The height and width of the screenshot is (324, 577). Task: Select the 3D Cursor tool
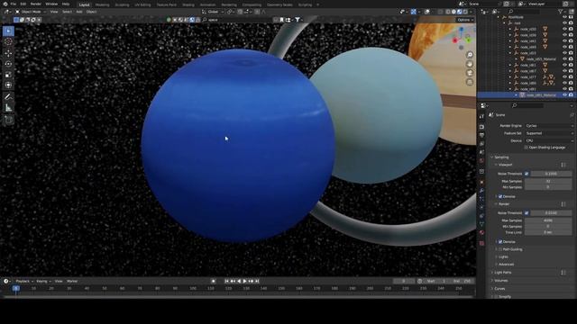click(8, 42)
